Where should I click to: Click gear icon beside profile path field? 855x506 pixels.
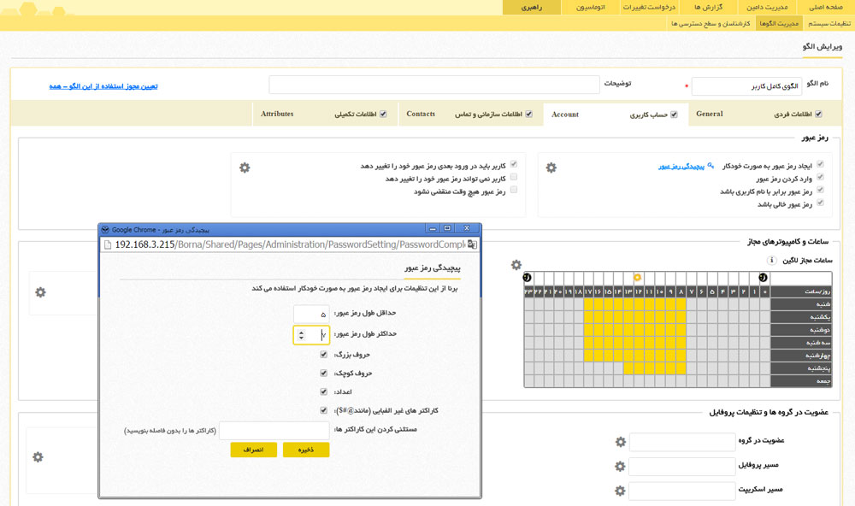621,467
